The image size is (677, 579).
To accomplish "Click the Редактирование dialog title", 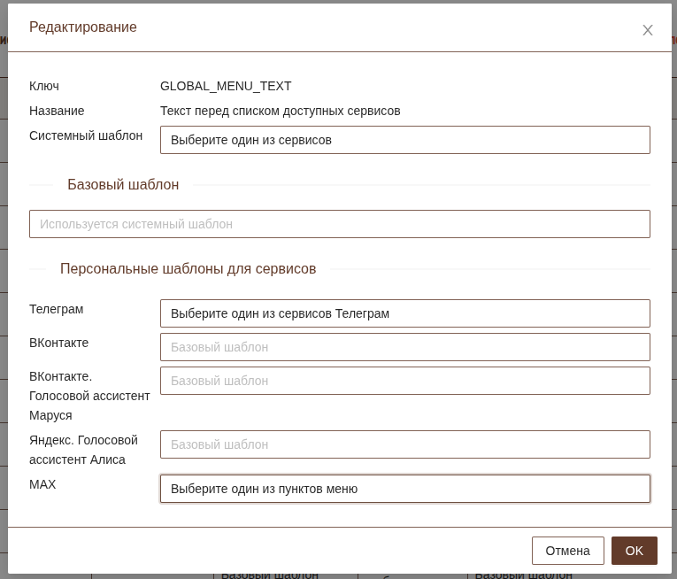I will 83,27.
